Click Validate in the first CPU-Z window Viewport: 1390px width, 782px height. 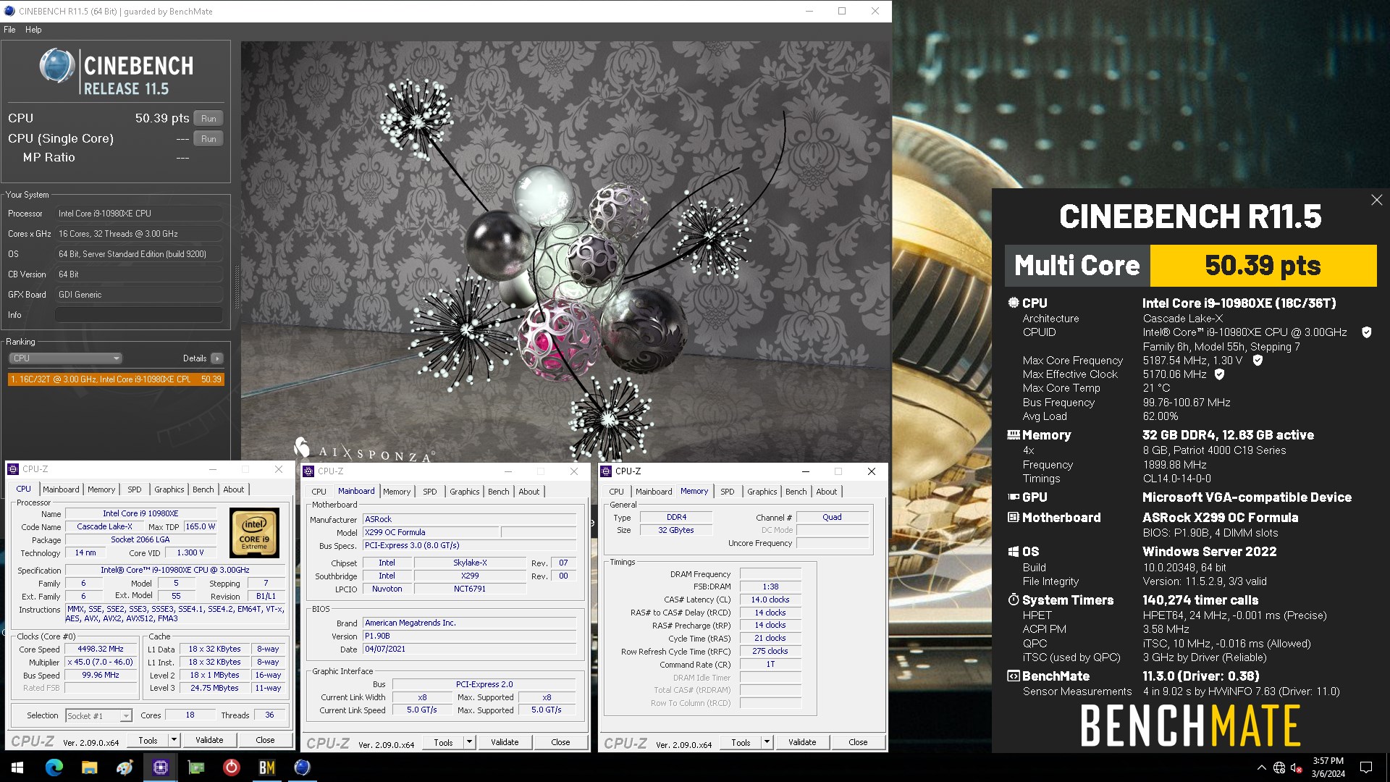coord(209,740)
